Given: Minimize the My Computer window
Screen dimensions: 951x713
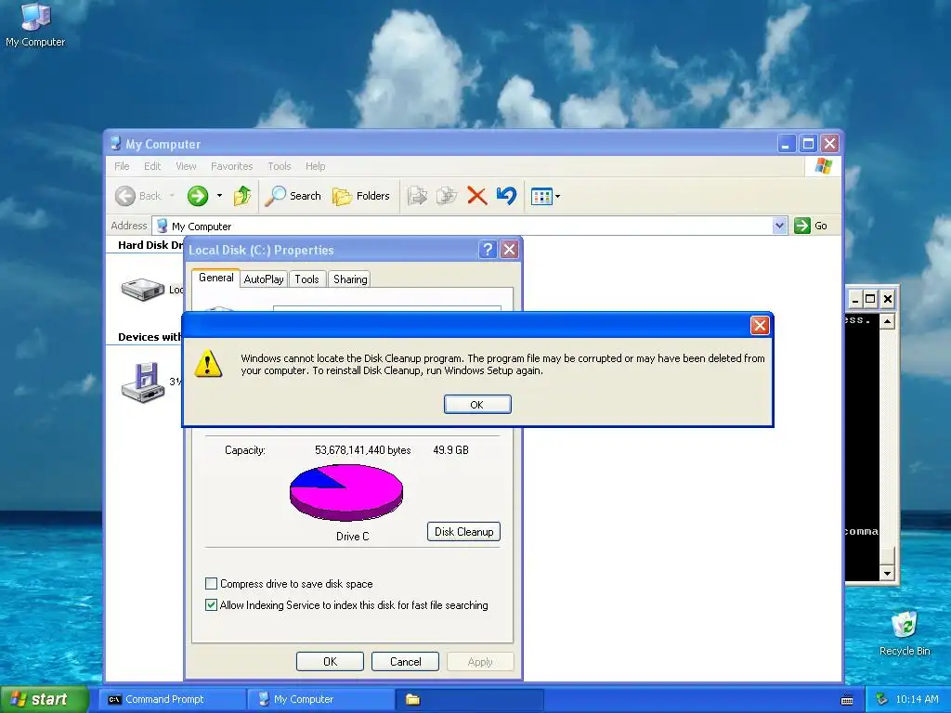Looking at the screenshot, I should [787, 144].
